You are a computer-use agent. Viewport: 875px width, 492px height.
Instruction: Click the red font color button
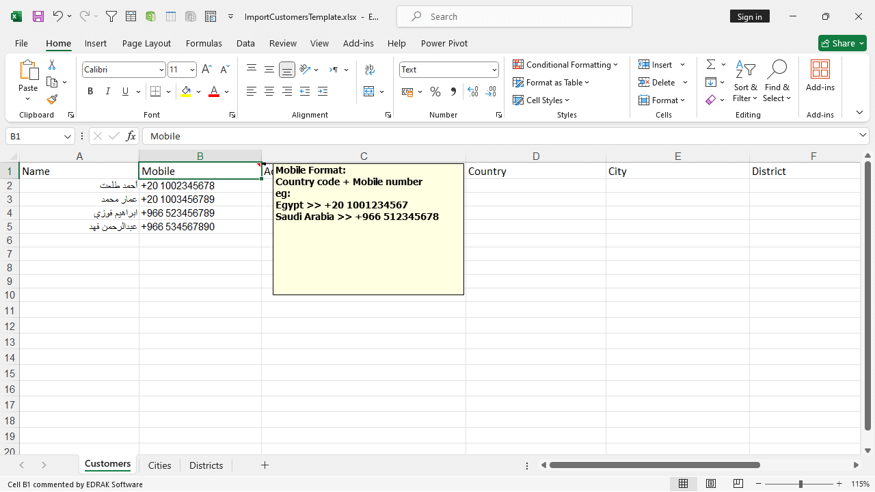pos(214,92)
